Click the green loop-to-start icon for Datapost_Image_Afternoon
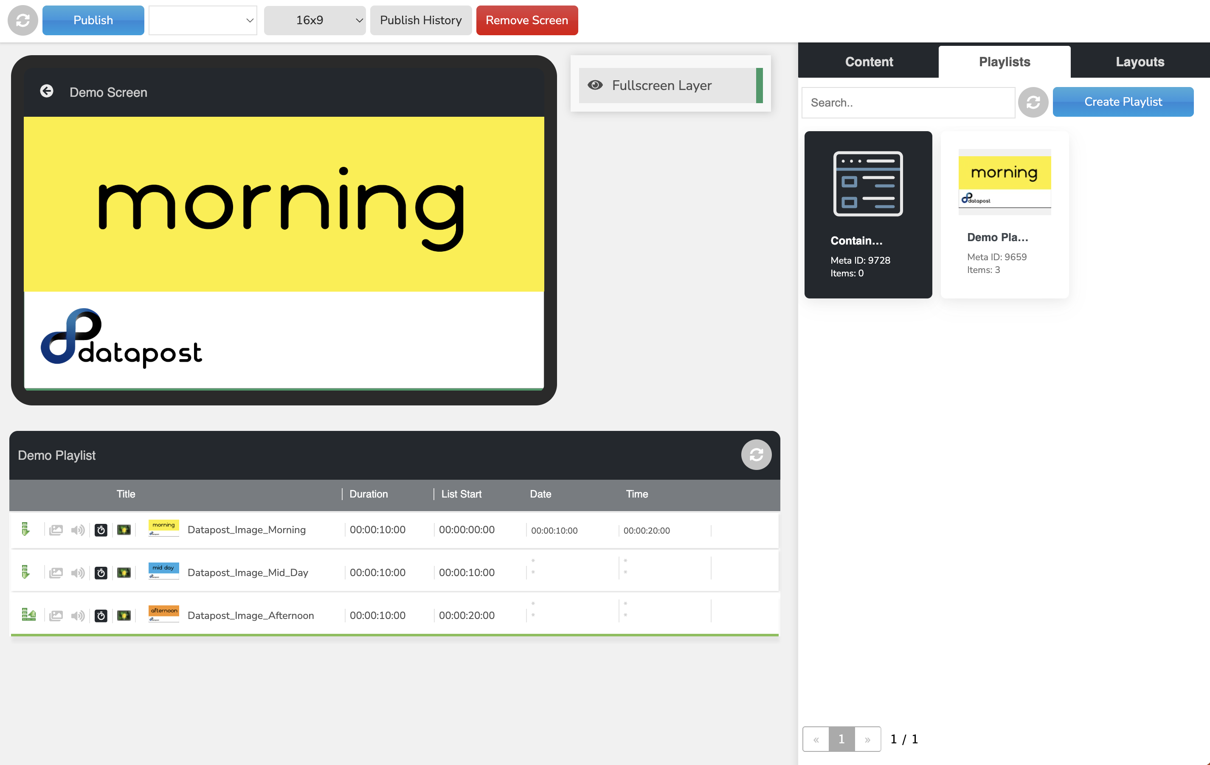 28,615
